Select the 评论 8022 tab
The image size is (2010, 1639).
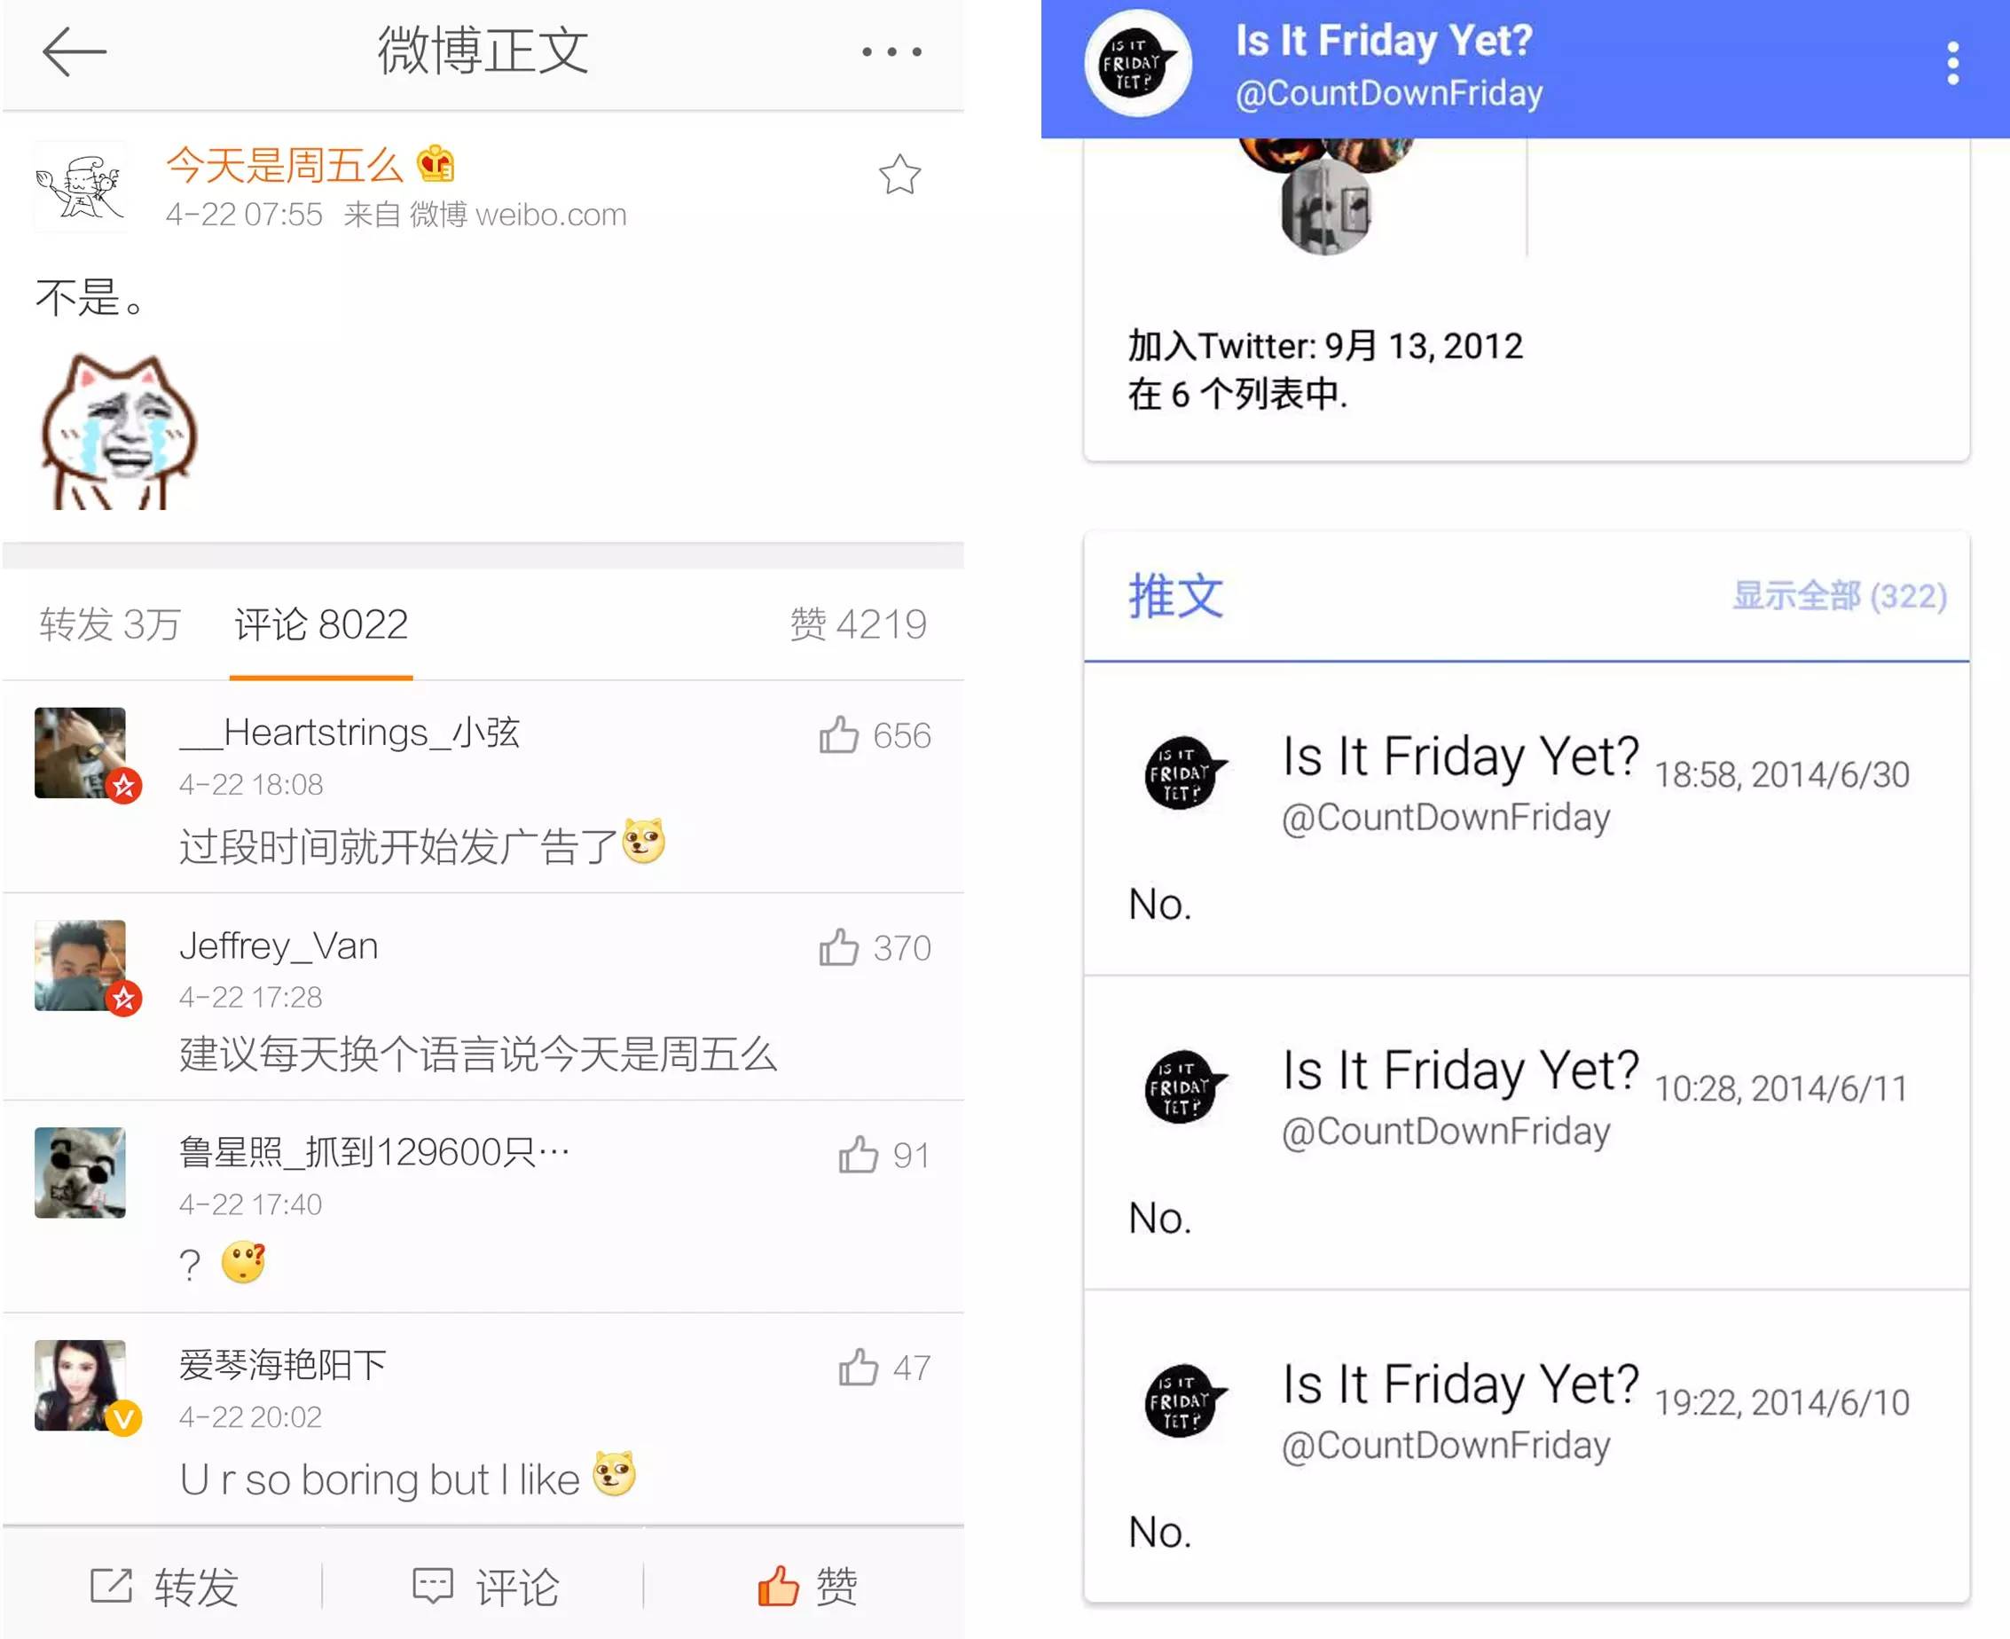[321, 624]
